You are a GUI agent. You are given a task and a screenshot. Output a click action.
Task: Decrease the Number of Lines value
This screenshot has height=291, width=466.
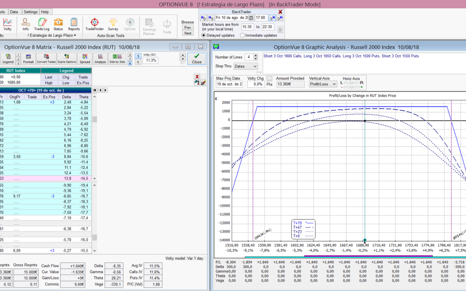point(255,59)
